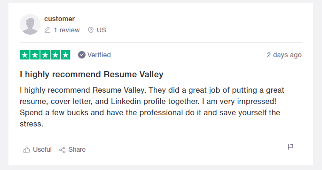Viewport: 322px width, 170px height.
Task: Click the second green rating star
Action: pos(35,55)
